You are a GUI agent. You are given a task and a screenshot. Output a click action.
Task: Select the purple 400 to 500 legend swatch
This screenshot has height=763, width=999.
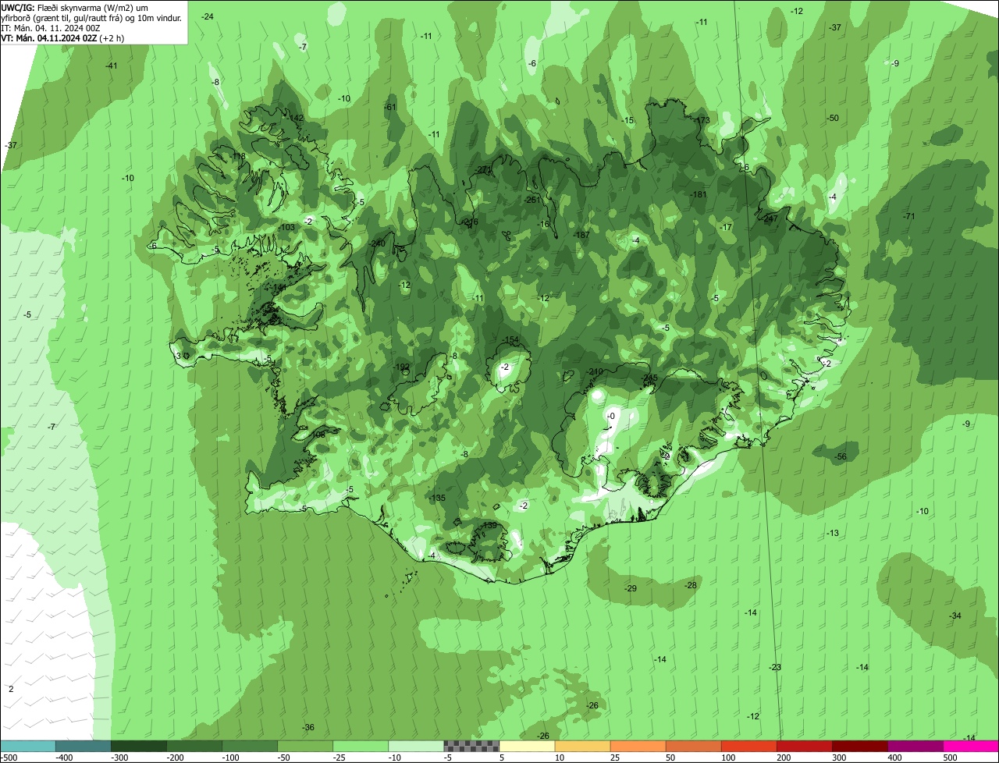click(915, 746)
